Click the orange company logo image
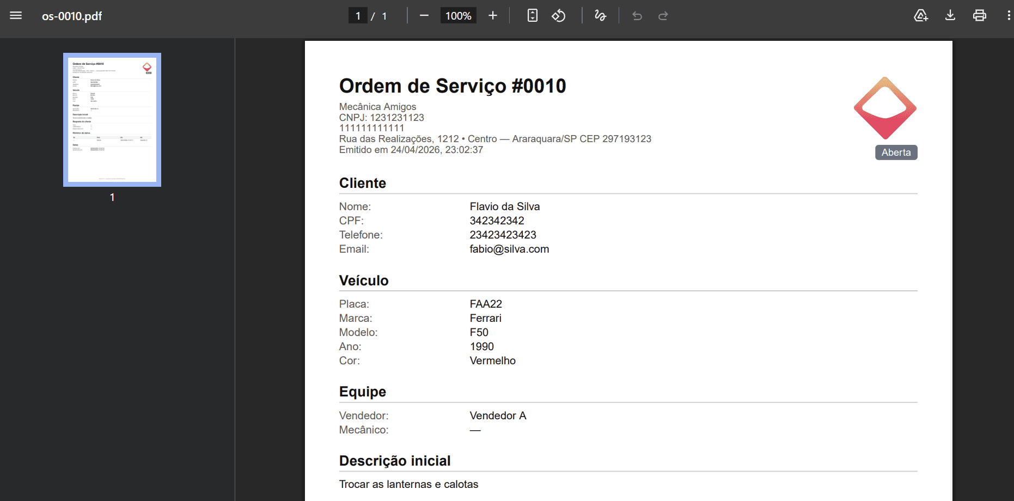Image resolution: width=1014 pixels, height=501 pixels. [884, 108]
